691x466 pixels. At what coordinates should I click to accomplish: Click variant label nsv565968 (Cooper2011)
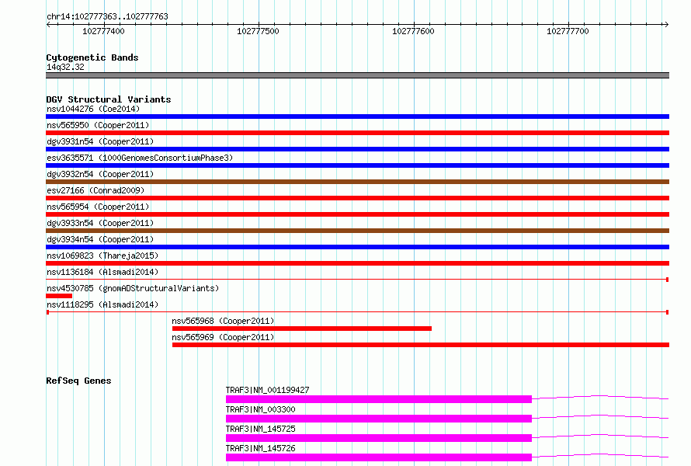coord(223,321)
